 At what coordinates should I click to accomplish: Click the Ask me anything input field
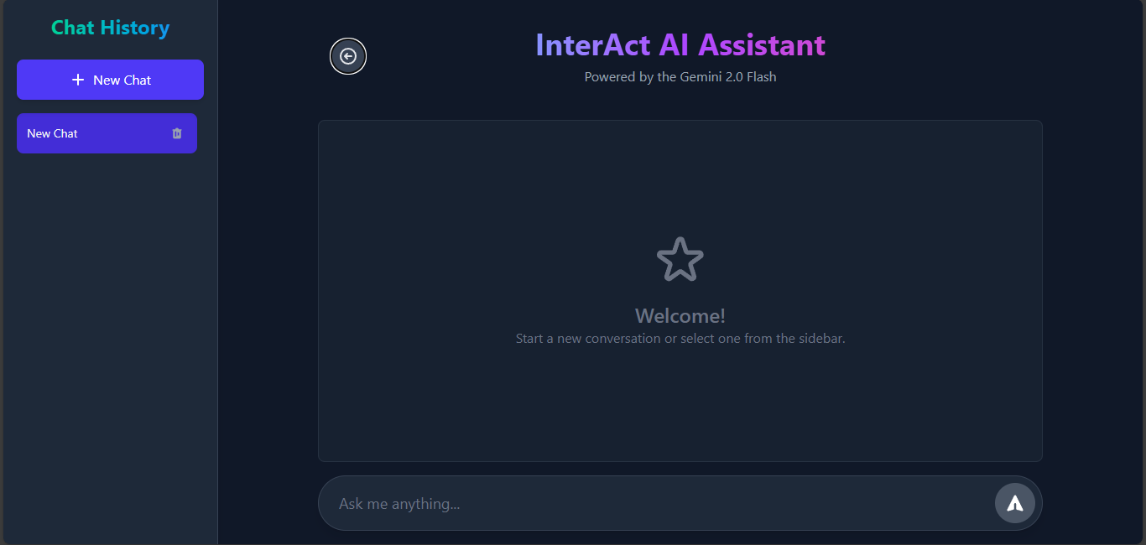[x=587, y=502]
